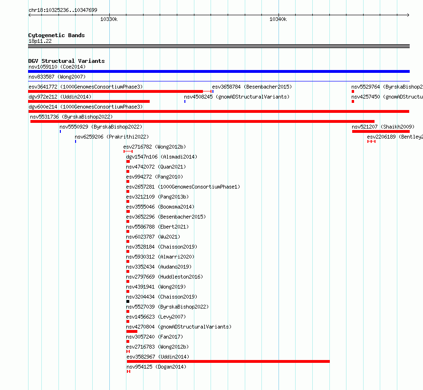Click nsv5550929 (ByrskaBishop2022) label
The width and height of the screenshot is (423, 390).
coord(101,127)
